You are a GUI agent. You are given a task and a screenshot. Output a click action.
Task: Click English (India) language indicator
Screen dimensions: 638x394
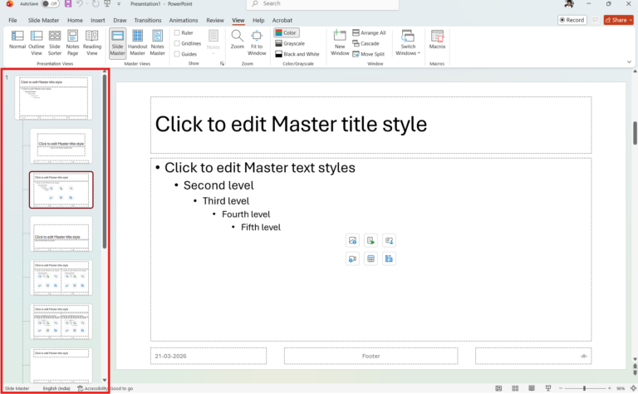[x=56, y=388]
